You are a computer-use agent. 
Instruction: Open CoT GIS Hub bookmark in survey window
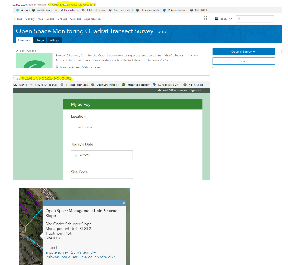pos(193,85)
